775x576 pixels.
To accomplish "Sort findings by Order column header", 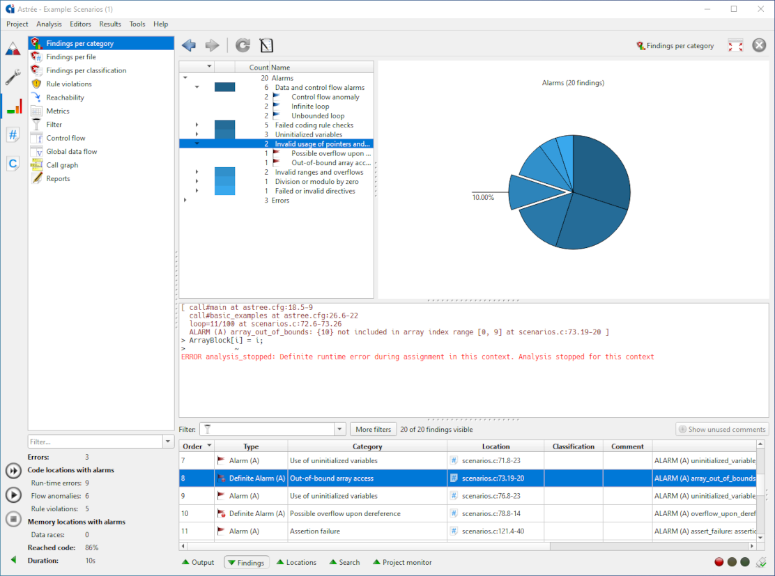I will click(197, 446).
